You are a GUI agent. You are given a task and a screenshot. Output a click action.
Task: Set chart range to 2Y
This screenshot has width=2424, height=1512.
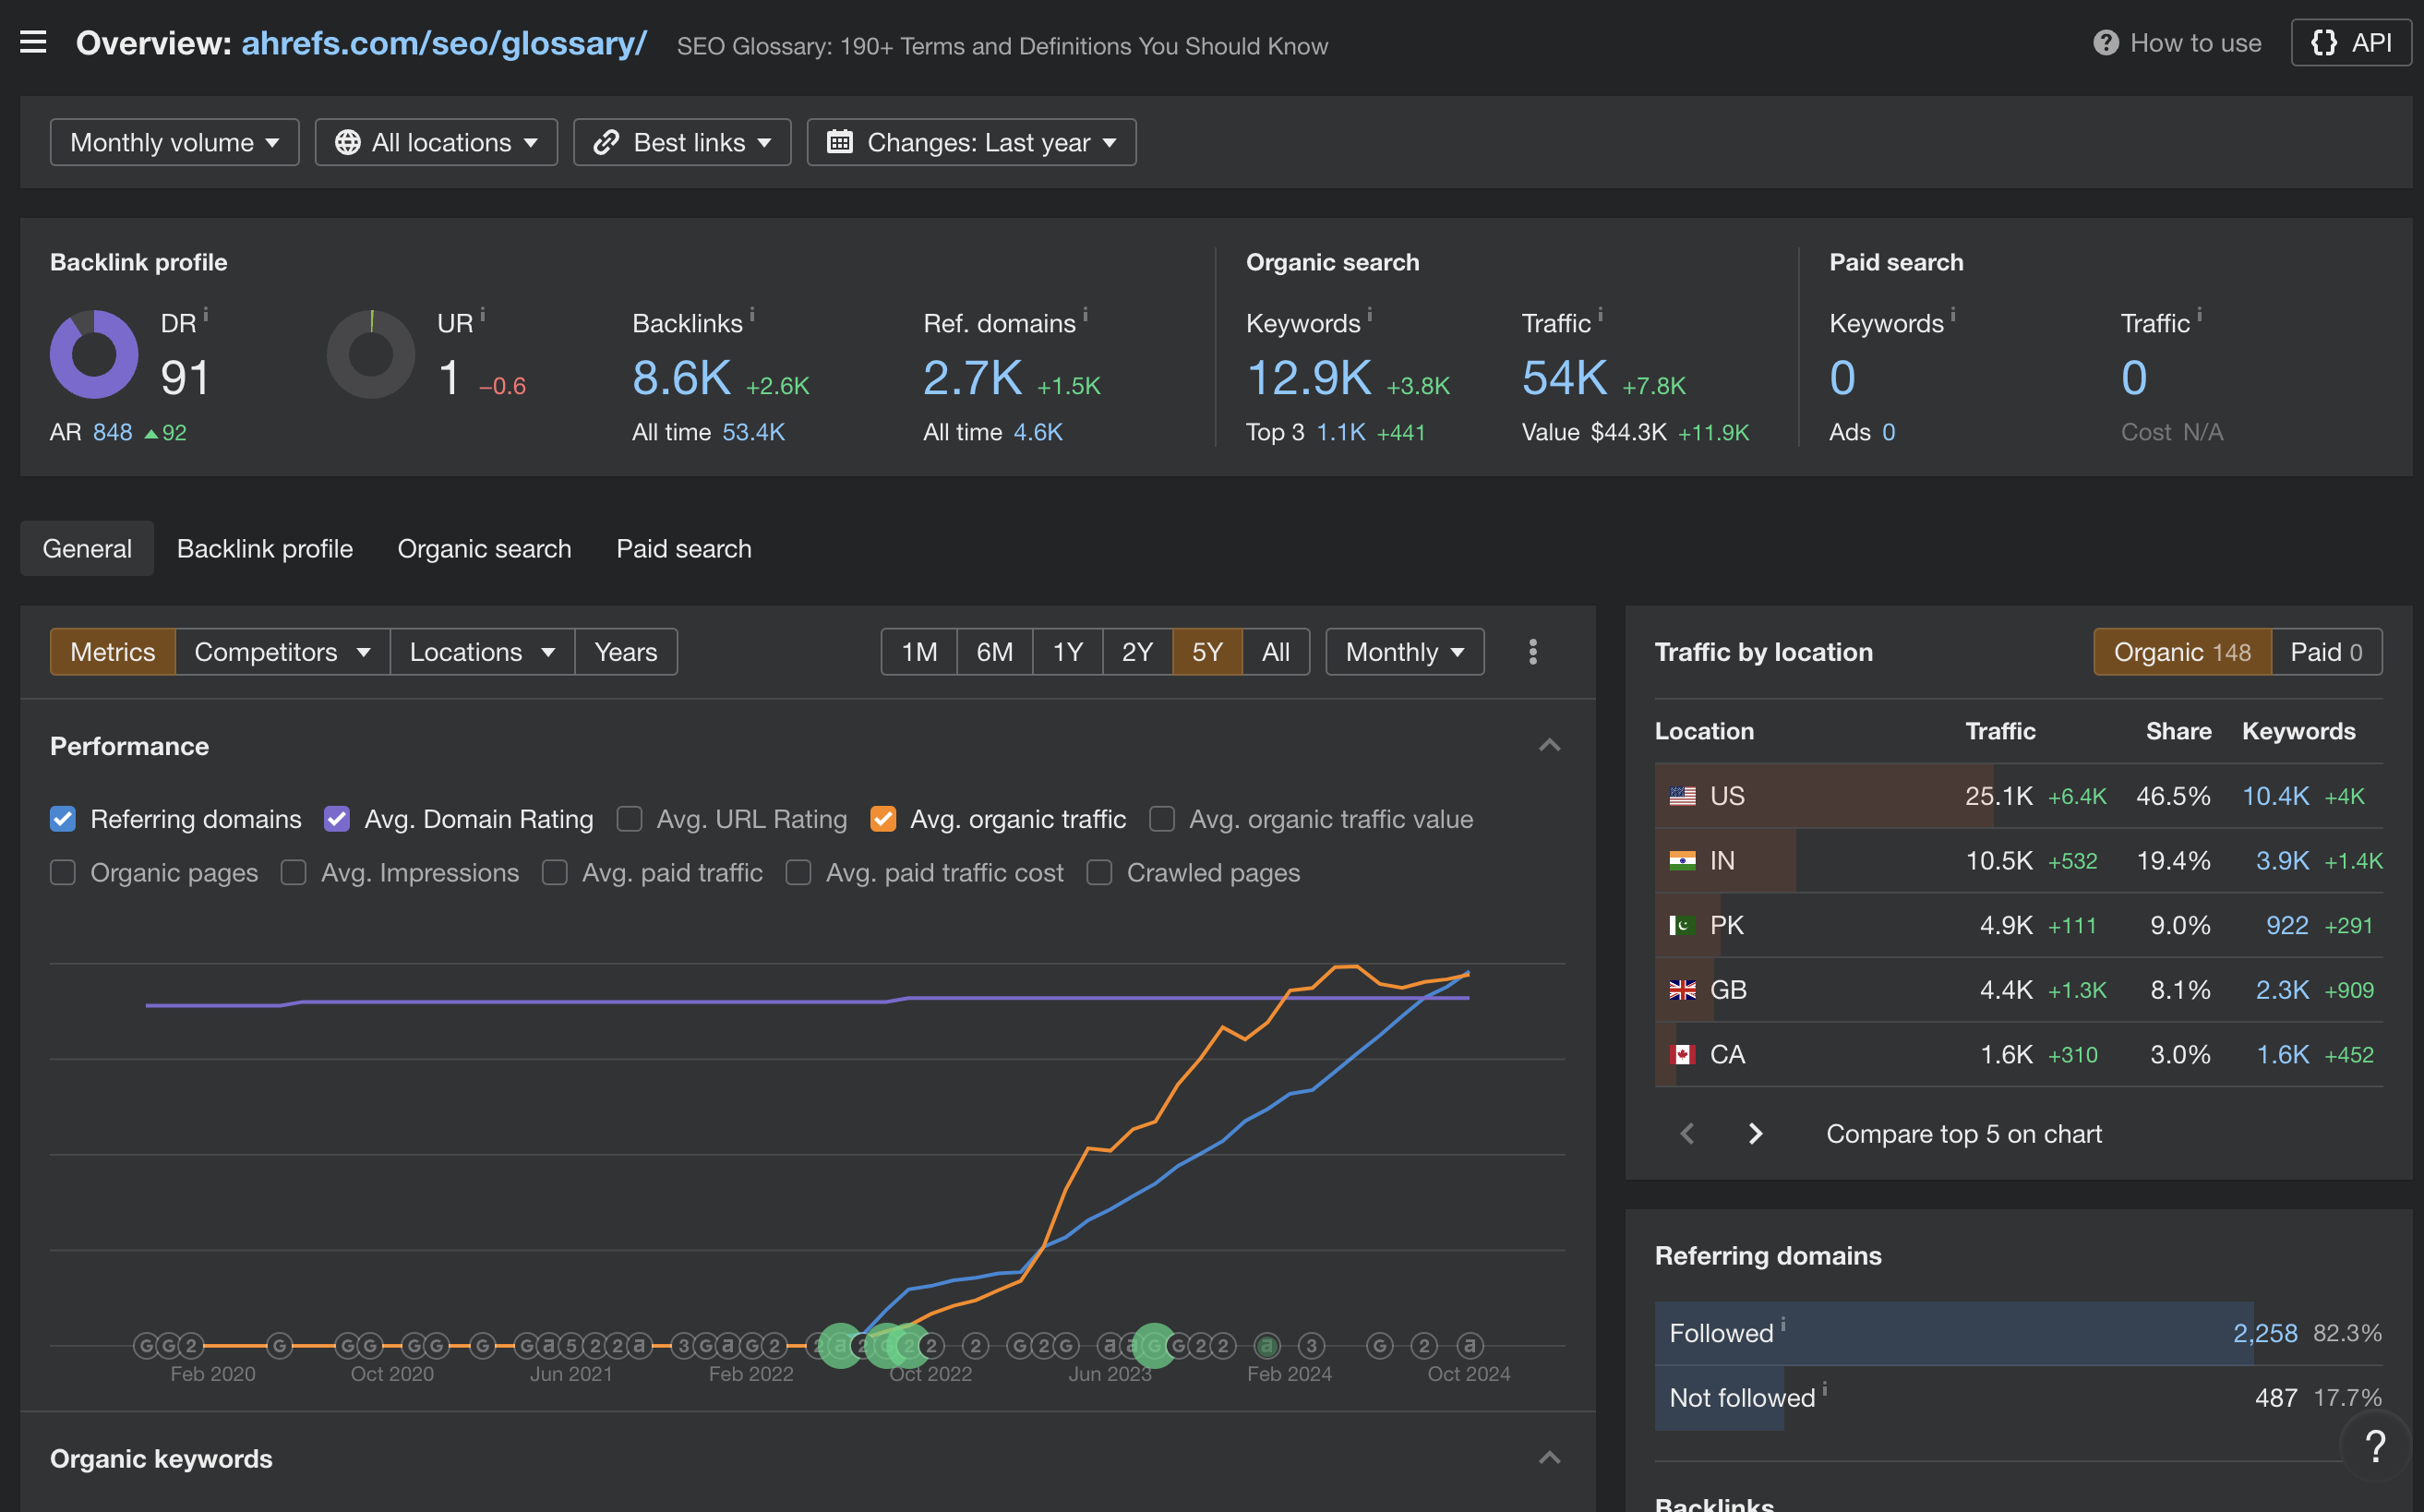point(1137,652)
